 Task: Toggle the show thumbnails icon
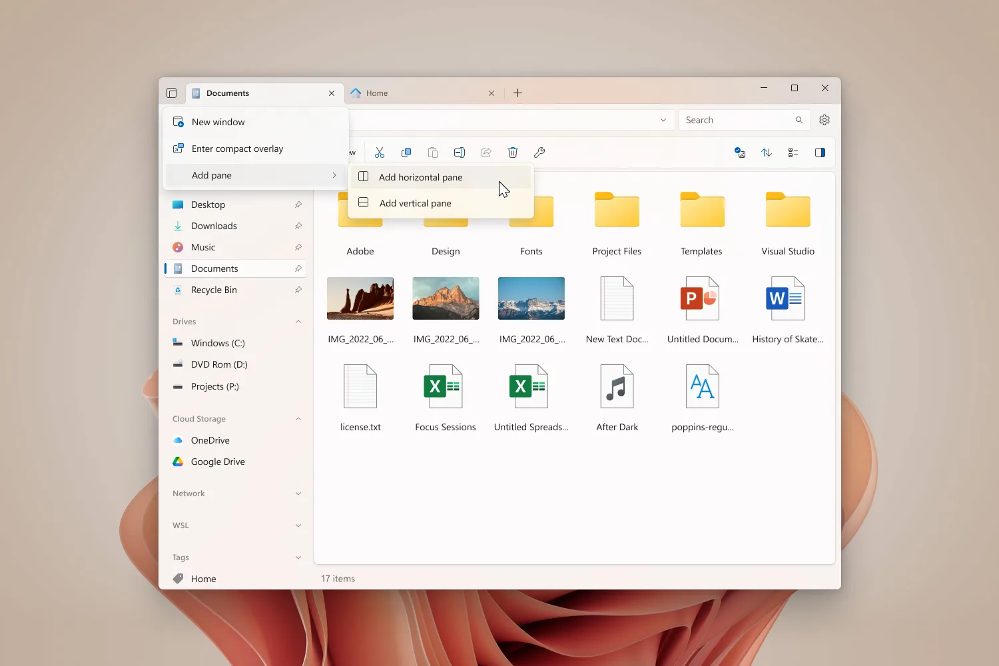(x=739, y=153)
